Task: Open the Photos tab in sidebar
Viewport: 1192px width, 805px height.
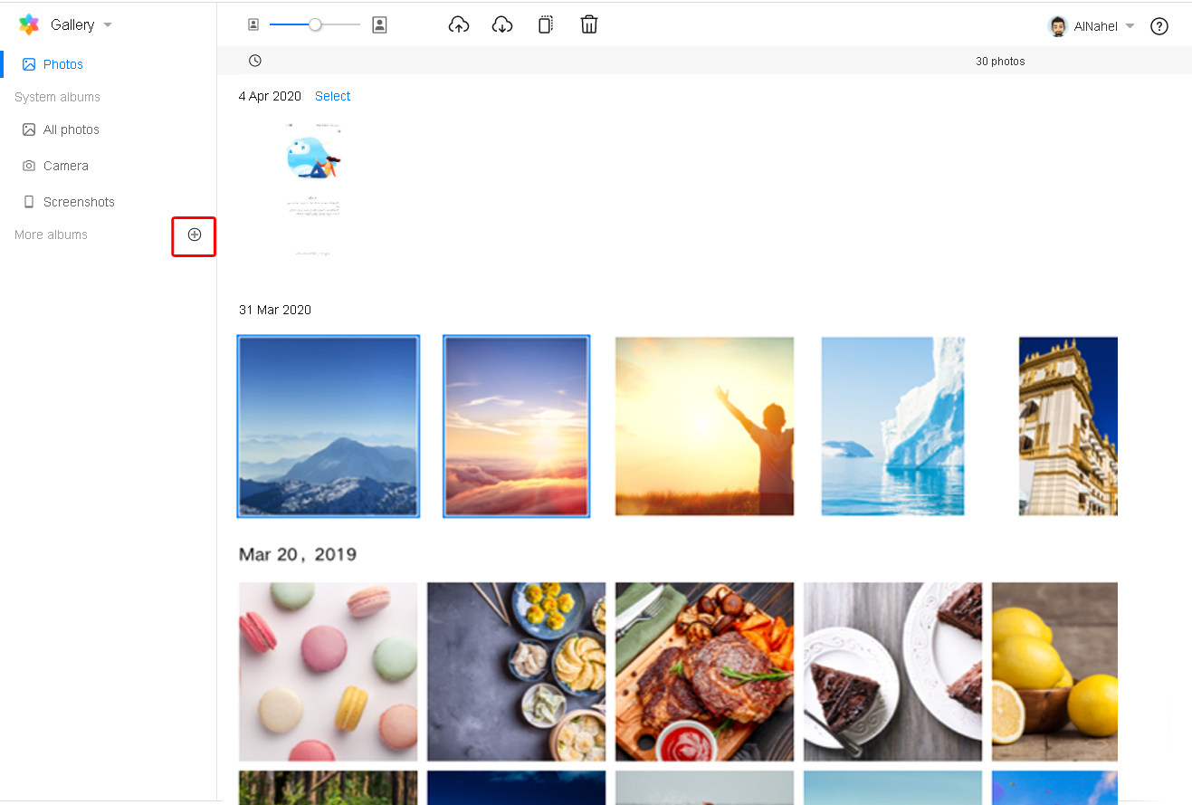Action: [x=62, y=64]
